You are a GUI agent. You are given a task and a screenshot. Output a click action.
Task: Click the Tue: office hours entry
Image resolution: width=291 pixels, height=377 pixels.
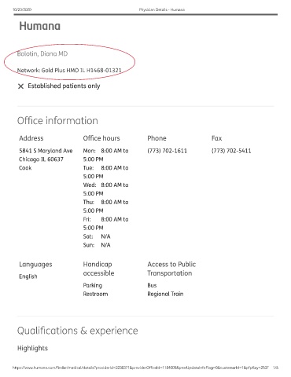coord(105,172)
